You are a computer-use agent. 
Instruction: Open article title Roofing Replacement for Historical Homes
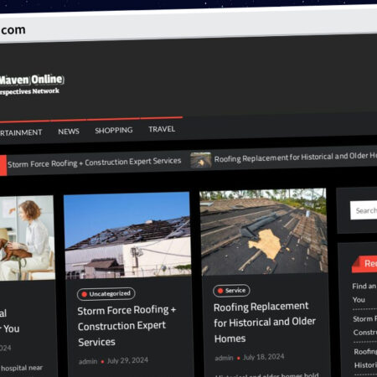(x=265, y=323)
